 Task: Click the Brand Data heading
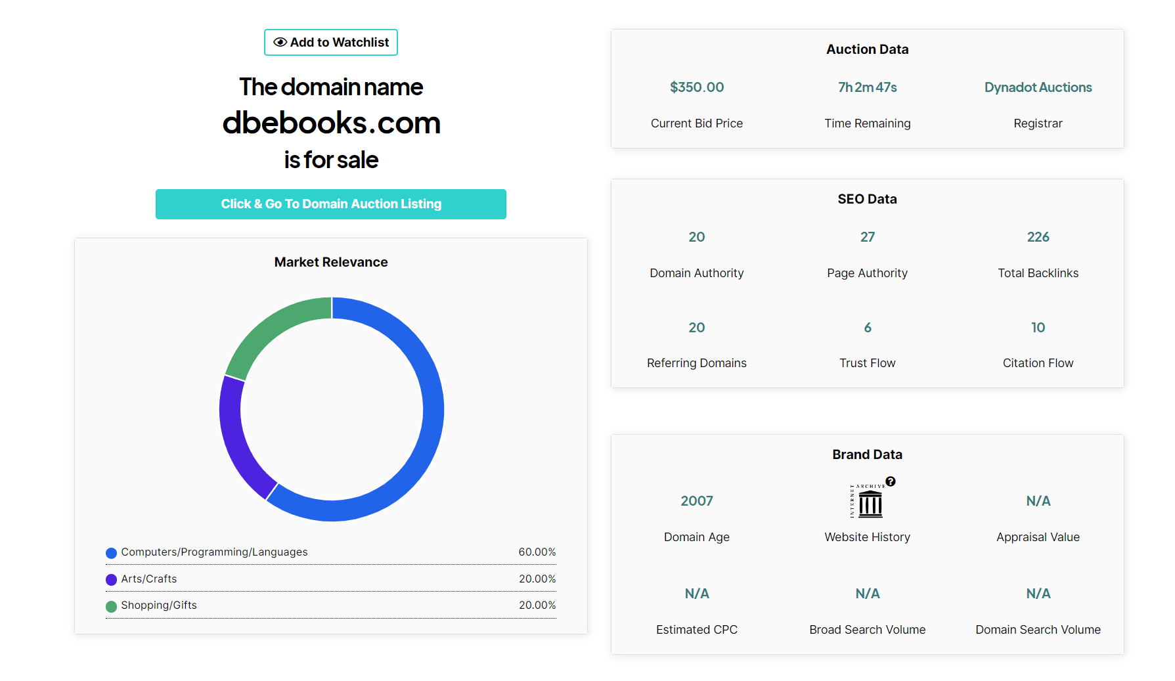pos(867,454)
